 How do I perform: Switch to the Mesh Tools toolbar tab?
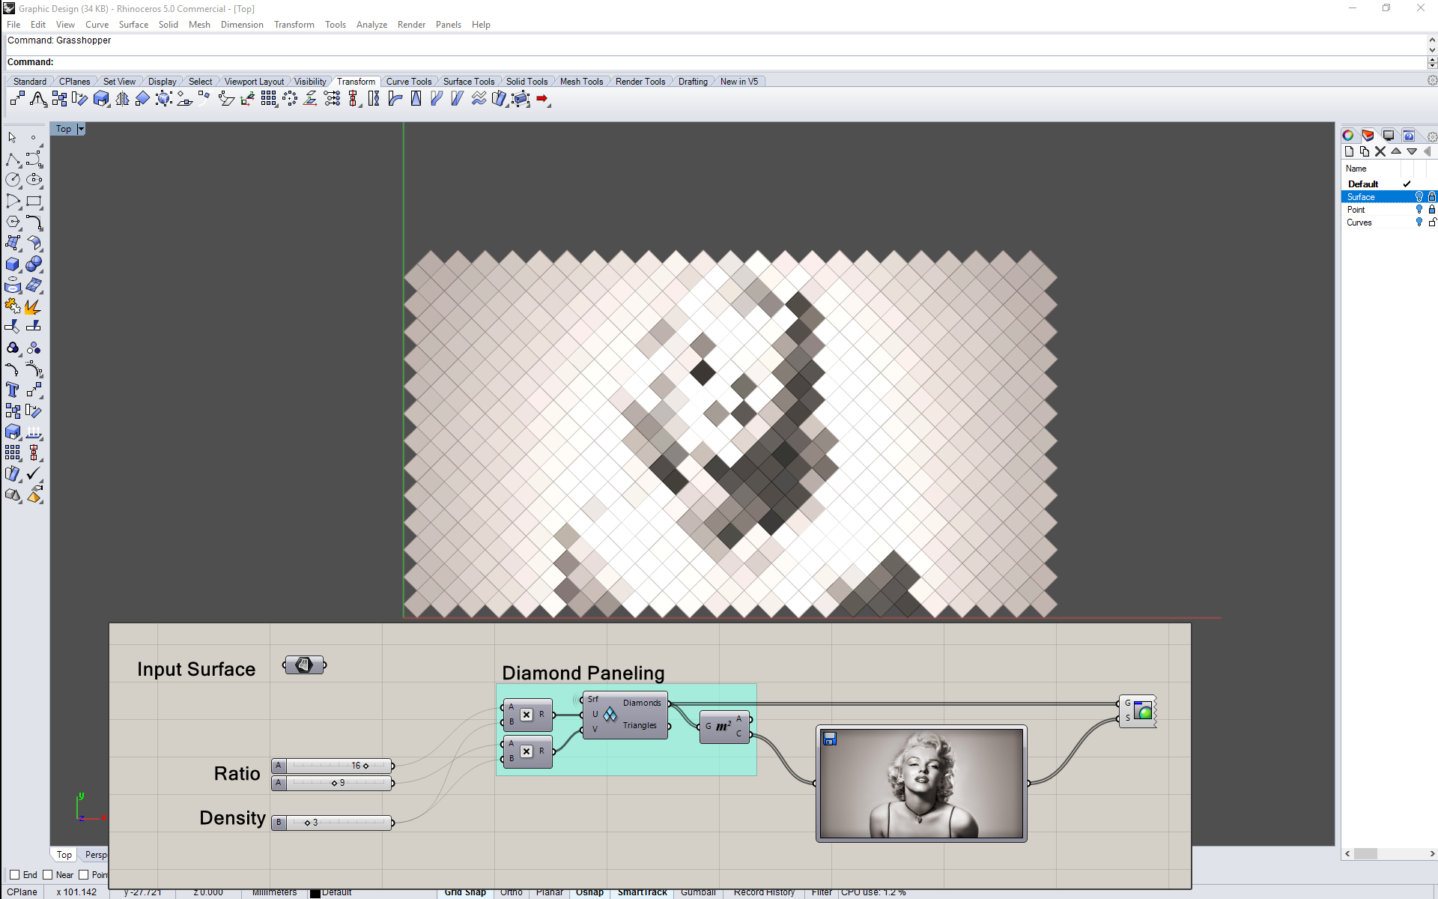tap(581, 82)
